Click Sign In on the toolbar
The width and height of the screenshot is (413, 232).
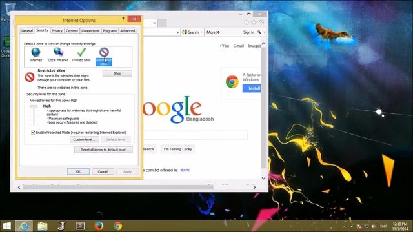248,32
